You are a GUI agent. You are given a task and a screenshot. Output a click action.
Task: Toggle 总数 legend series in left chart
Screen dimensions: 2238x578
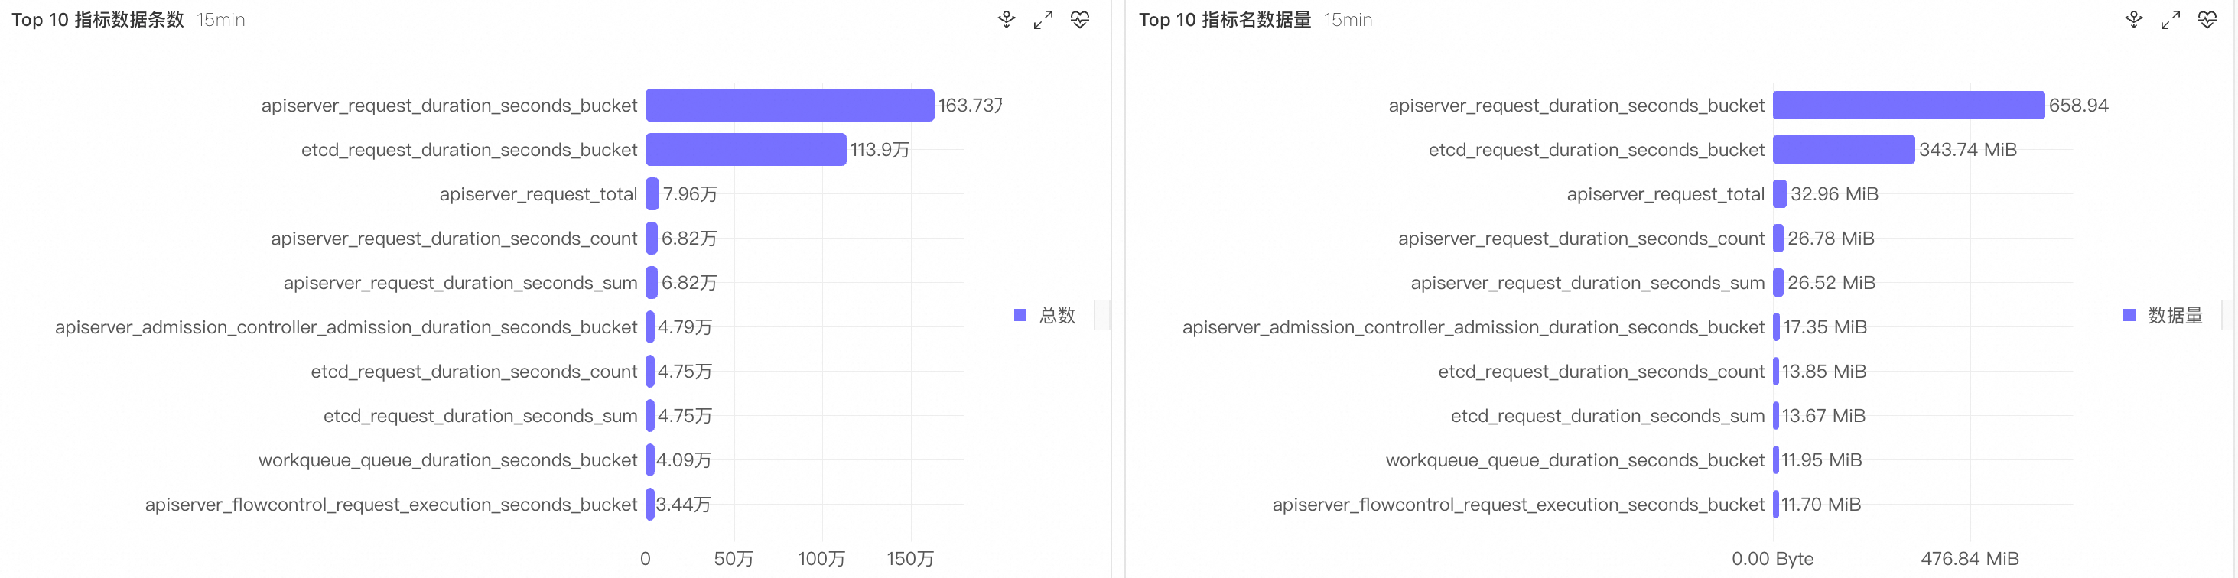[1044, 315]
